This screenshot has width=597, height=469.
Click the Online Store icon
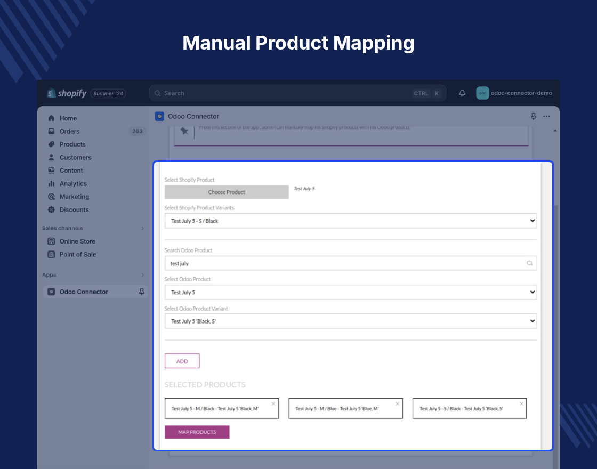pyautogui.click(x=51, y=241)
